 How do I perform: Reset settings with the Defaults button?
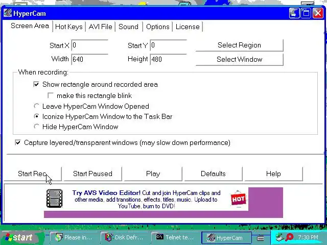coord(213,174)
